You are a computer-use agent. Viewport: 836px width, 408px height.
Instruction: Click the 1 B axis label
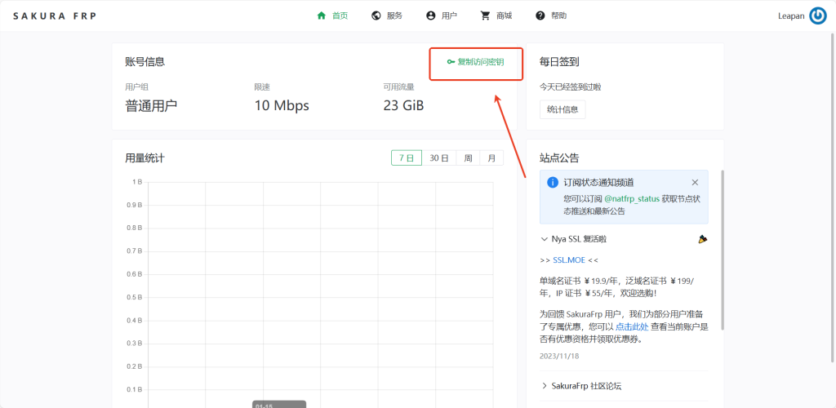137,182
